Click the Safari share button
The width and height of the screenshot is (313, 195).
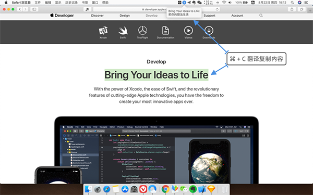[x=292, y=9]
